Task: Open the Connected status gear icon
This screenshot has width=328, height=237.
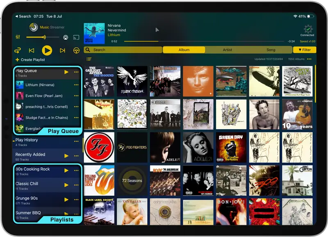Action: coord(308,29)
